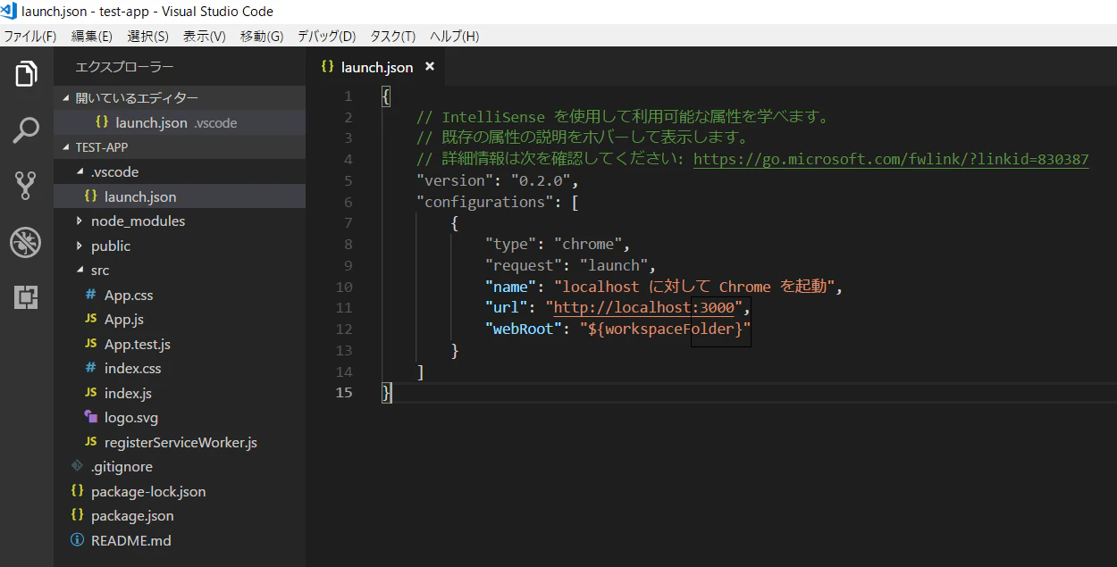Click the IntelliSense comment on line 2
This screenshot has height=567, width=1117.
pos(624,117)
